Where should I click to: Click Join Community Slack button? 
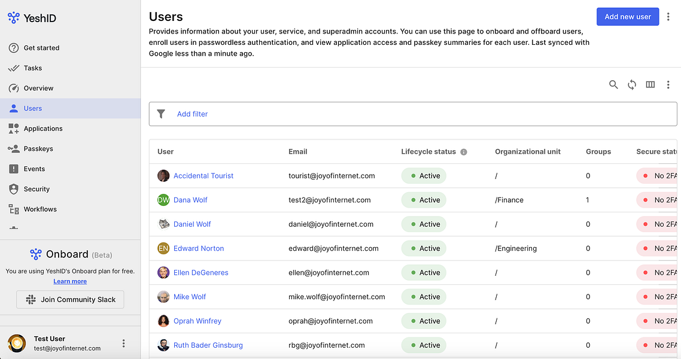point(70,300)
